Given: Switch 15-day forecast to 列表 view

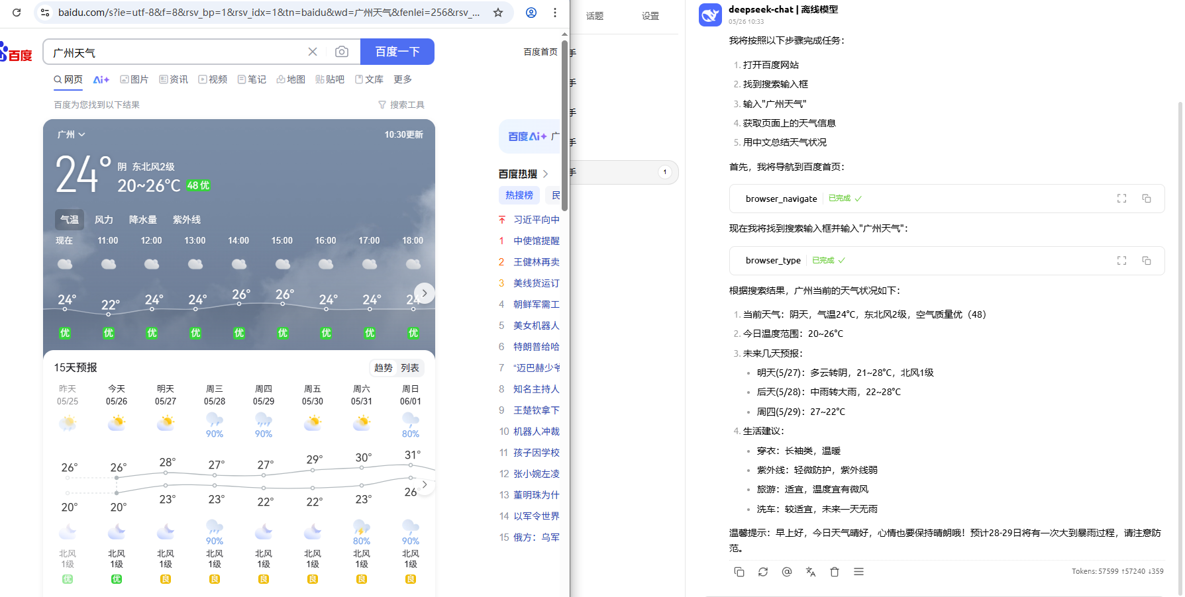Looking at the screenshot, I should click(x=410, y=368).
